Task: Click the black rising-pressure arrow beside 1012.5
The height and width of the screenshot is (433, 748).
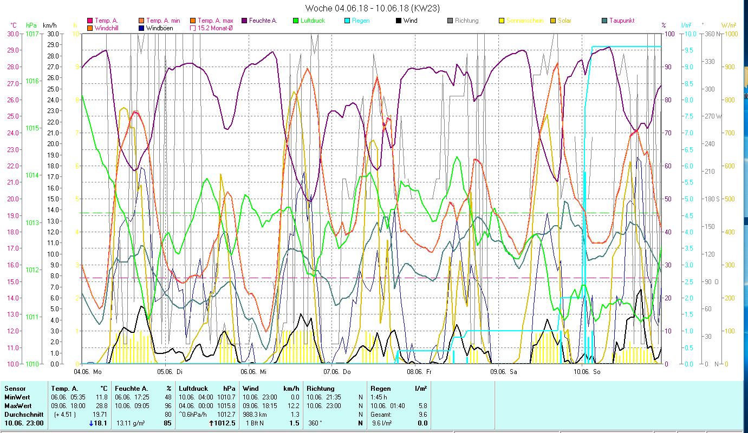Action: click(212, 423)
